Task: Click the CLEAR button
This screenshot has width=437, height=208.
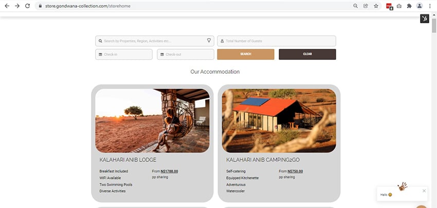Action: click(307, 54)
